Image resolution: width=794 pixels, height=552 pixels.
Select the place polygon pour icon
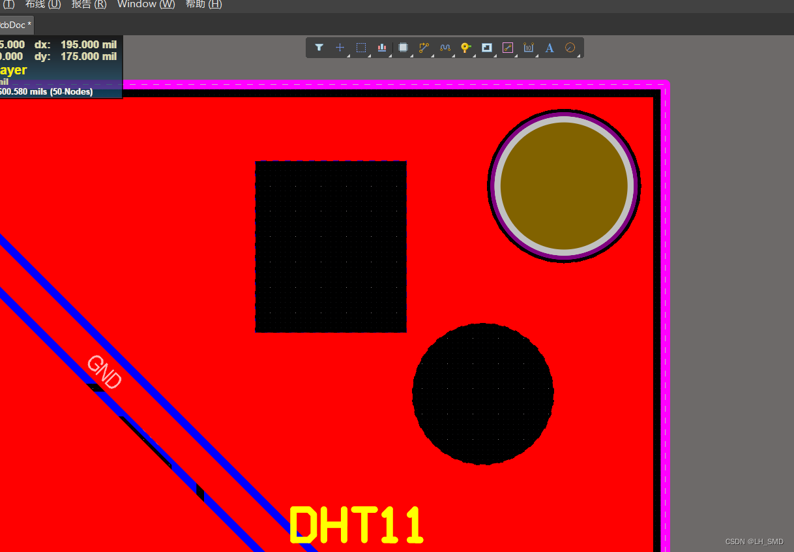[x=487, y=48]
